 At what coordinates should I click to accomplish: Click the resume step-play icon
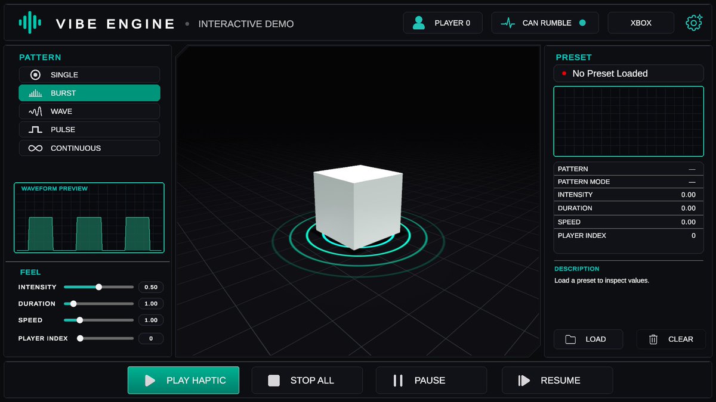click(x=524, y=381)
